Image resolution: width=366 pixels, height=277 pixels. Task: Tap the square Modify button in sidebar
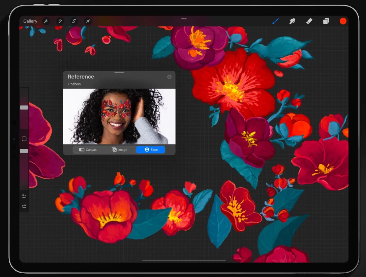coord(24,139)
